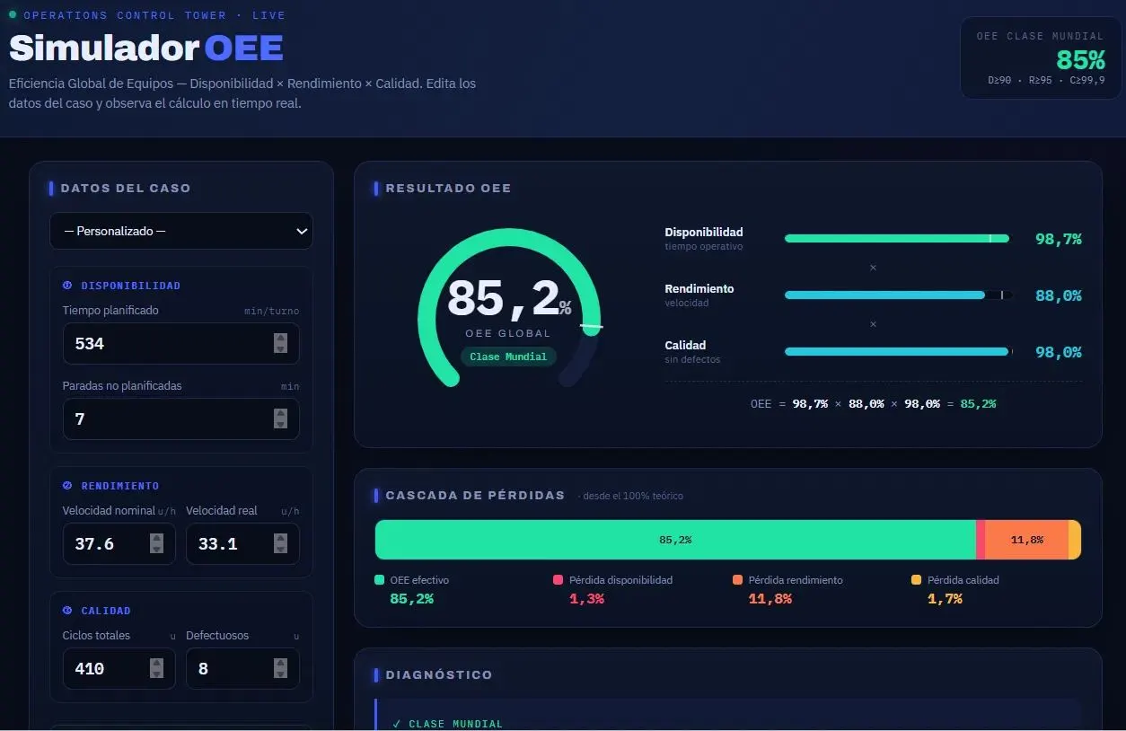The image size is (1126, 731).
Task: Click the OEE Clase Mundial 85% card
Action: click(x=1040, y=57)
